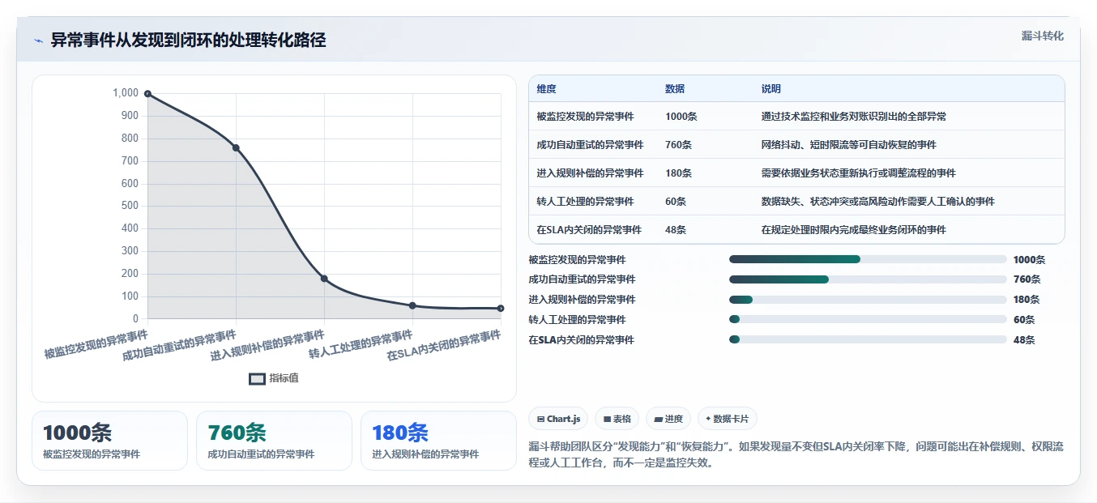Click table cell 在SLA内关闭的异常事件

pos(589,230)
